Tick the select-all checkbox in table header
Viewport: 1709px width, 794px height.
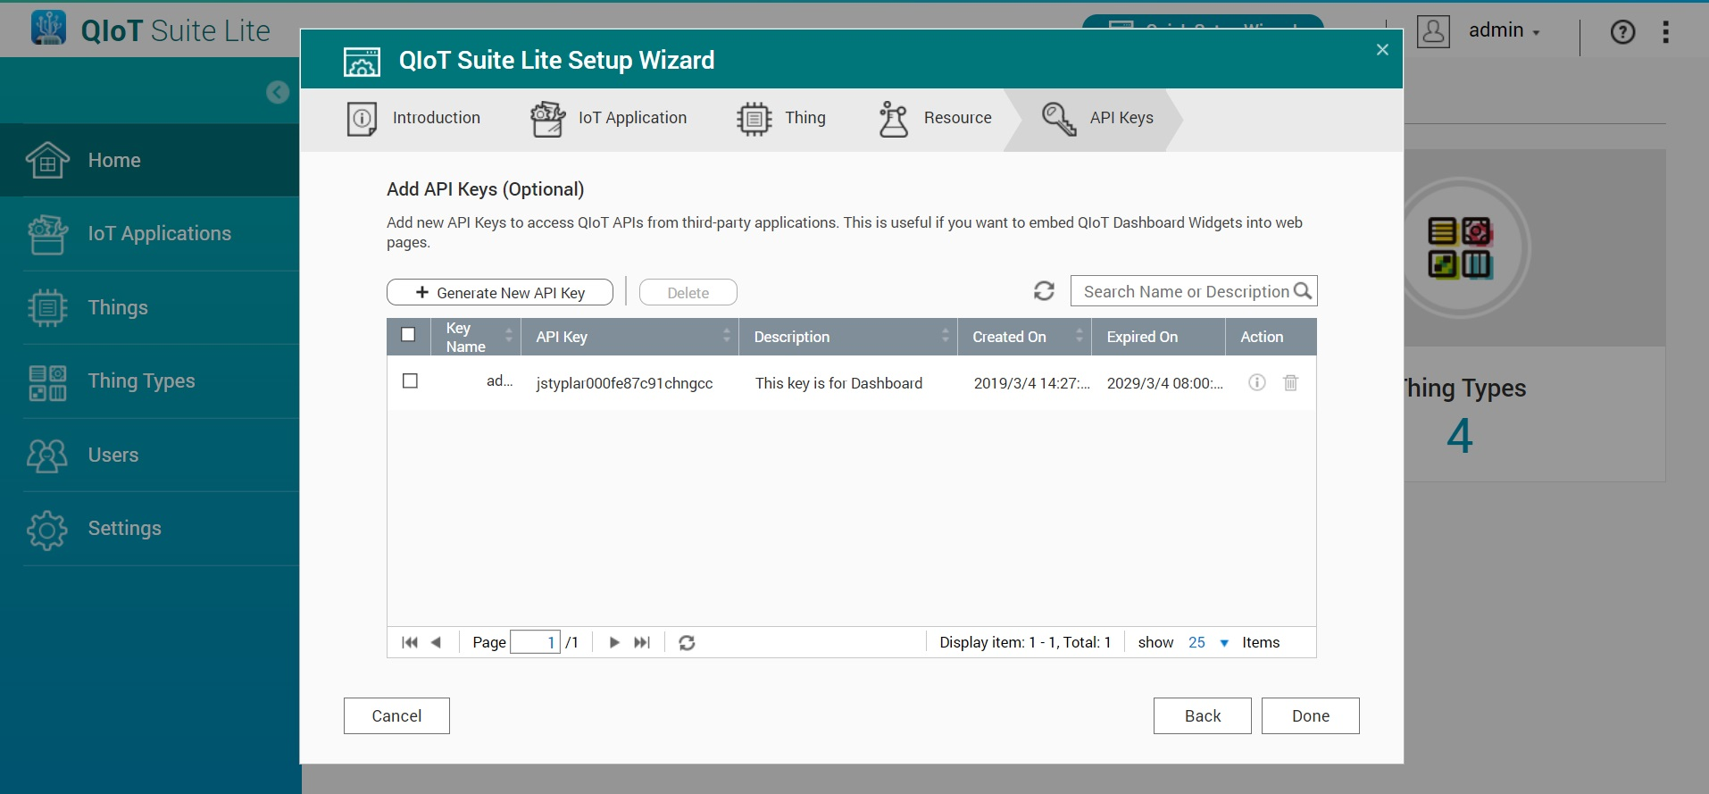point(408,335)
